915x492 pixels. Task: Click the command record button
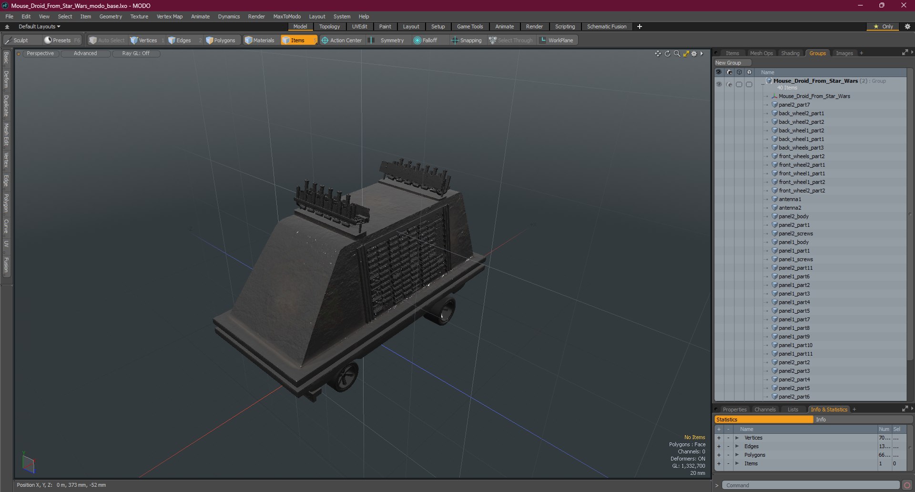point(907,485)
